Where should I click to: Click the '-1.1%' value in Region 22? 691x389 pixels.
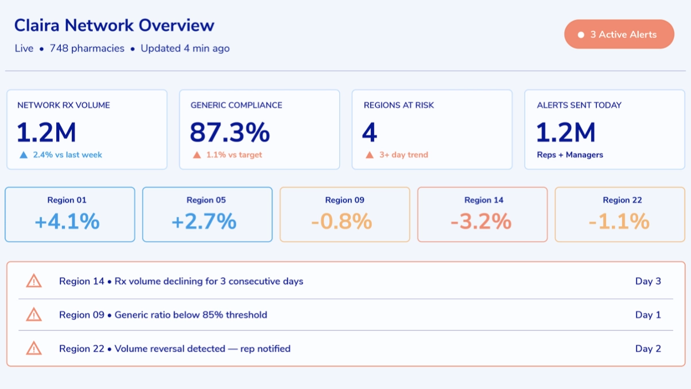(619, 221)
